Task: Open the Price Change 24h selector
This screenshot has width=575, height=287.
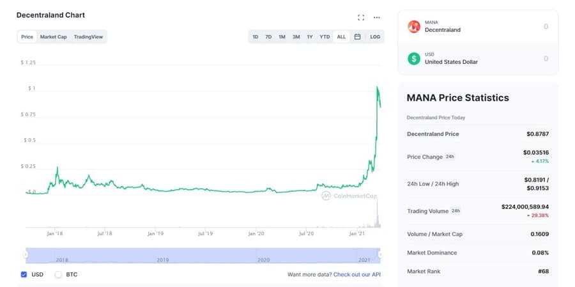Action: click(450, 157)
